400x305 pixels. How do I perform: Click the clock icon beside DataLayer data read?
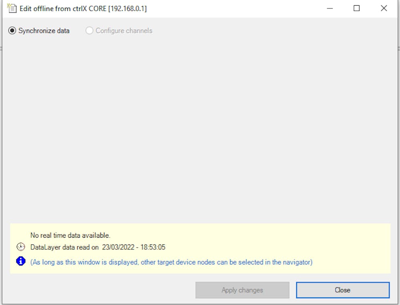(20, 247)
